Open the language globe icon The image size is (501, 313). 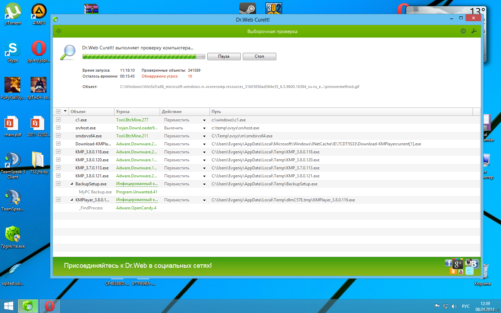click(463, 31)
